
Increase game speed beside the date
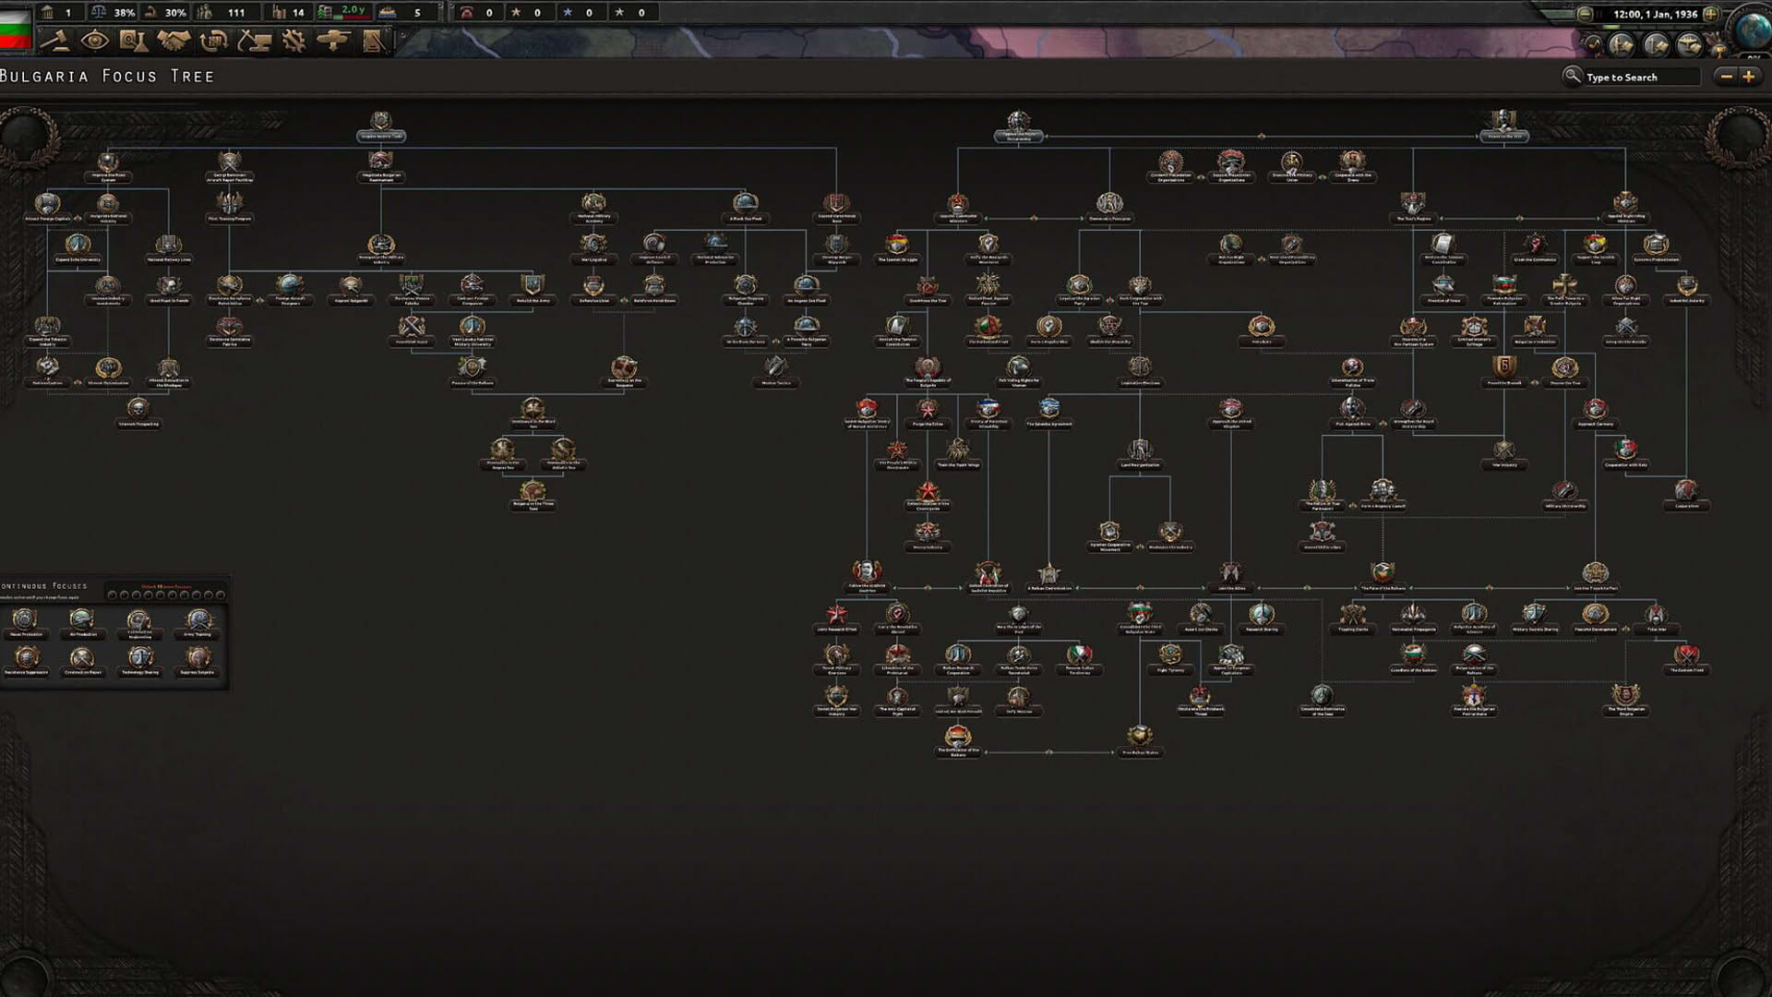click(1710, 14)
